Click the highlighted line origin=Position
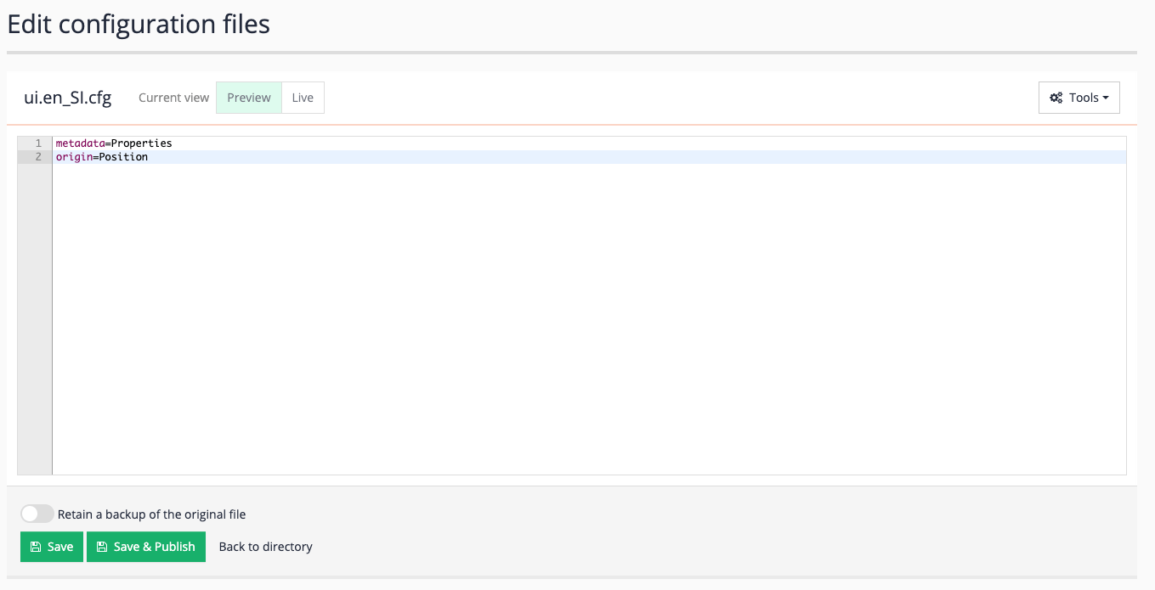Viewport: 1155px width, 590px height. [x=102, y=156]
